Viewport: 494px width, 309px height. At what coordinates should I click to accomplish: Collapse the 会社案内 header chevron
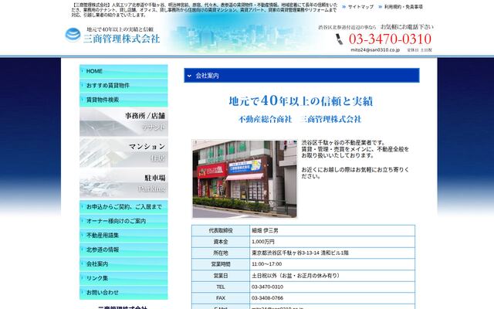tap(189, 76)
